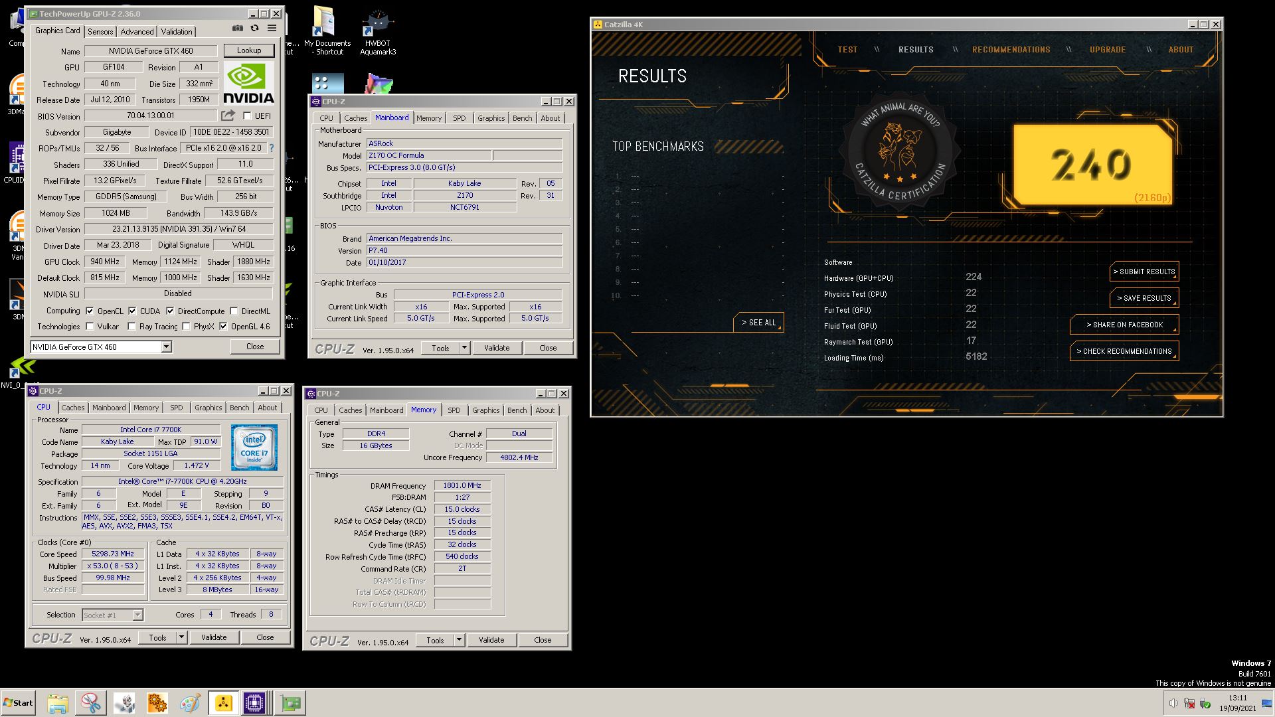Click the Start button
This screenshot has width=1275, height=717.
18,703
